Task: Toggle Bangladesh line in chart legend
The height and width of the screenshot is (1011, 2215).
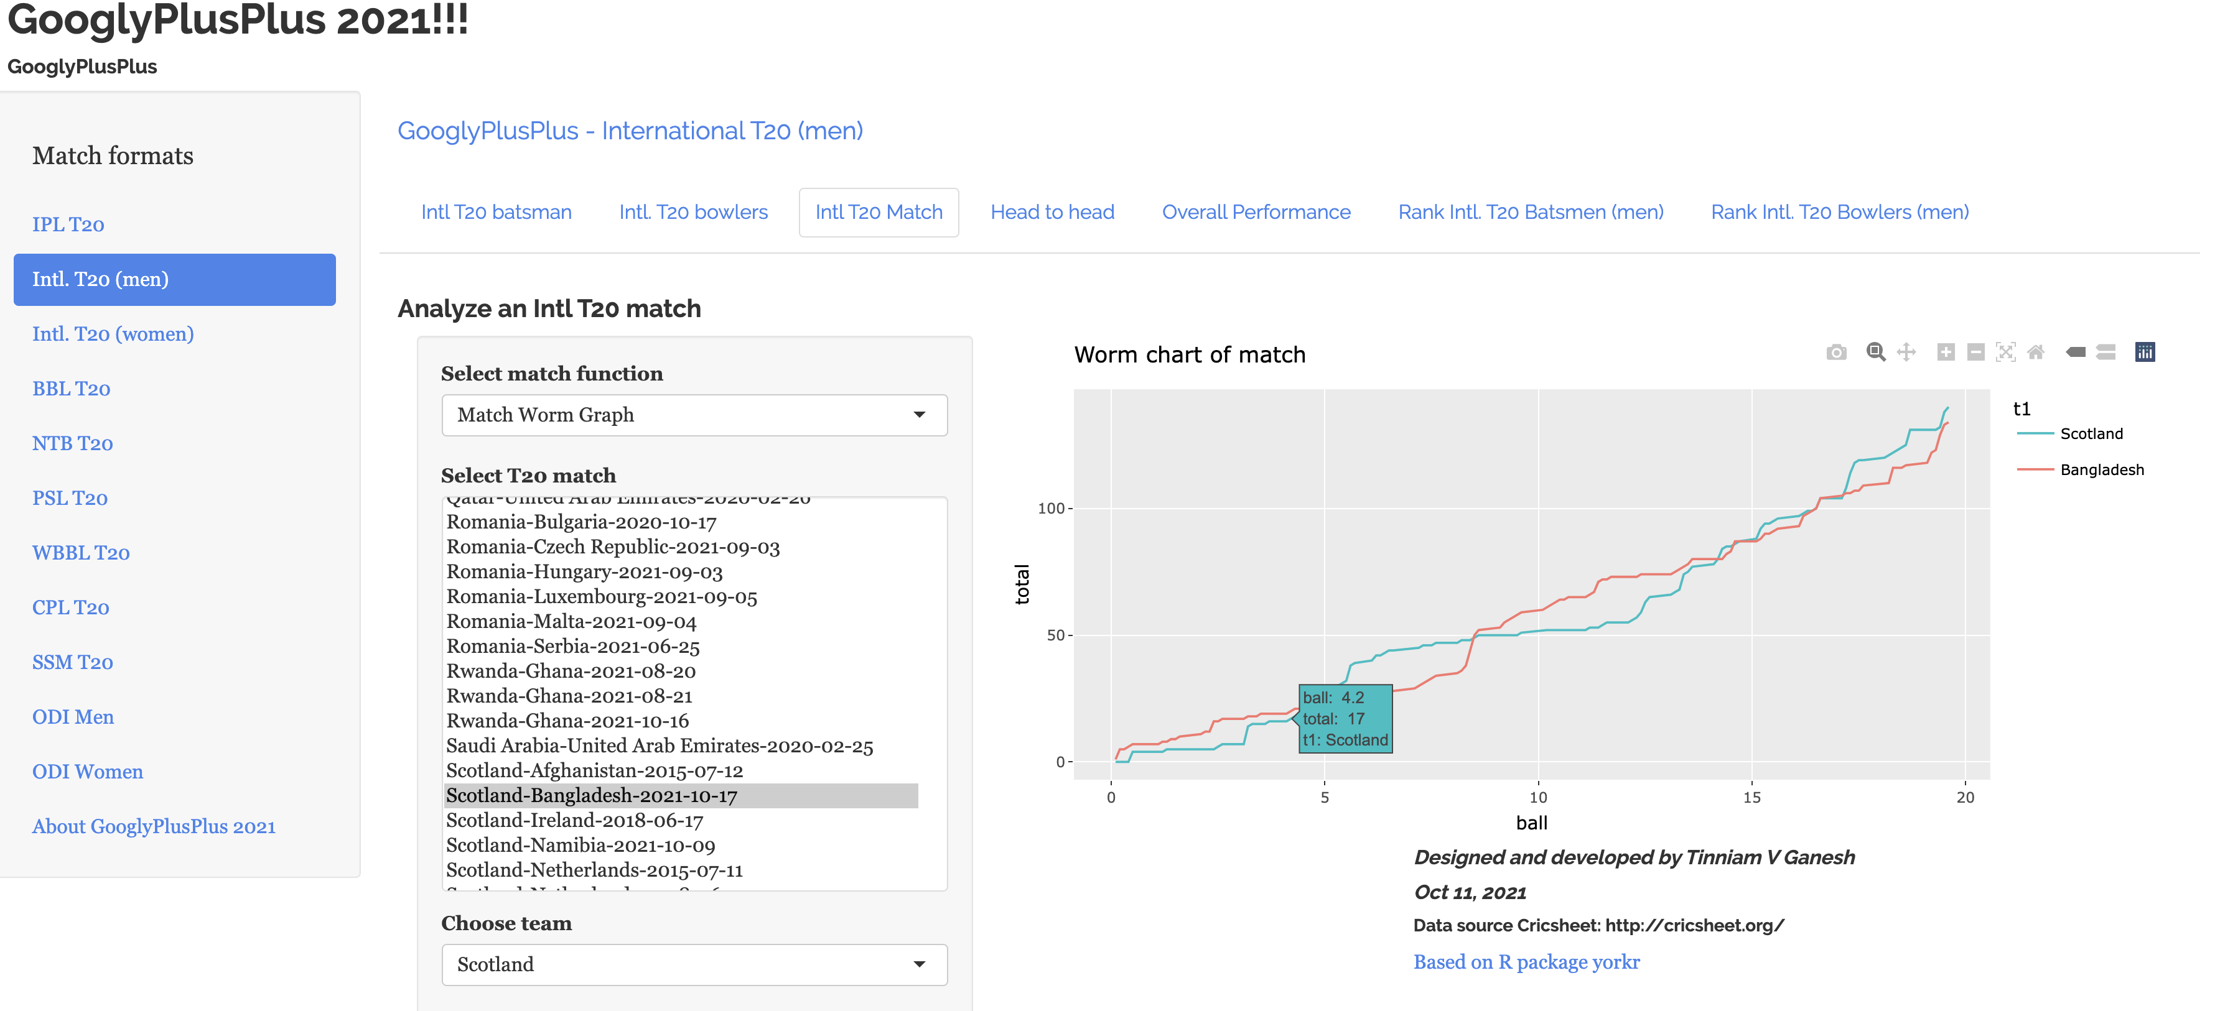Action: (x=2101, y=470)
